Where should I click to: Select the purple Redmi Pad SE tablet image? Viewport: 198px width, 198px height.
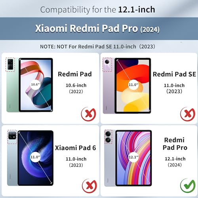tap(127, 86)
